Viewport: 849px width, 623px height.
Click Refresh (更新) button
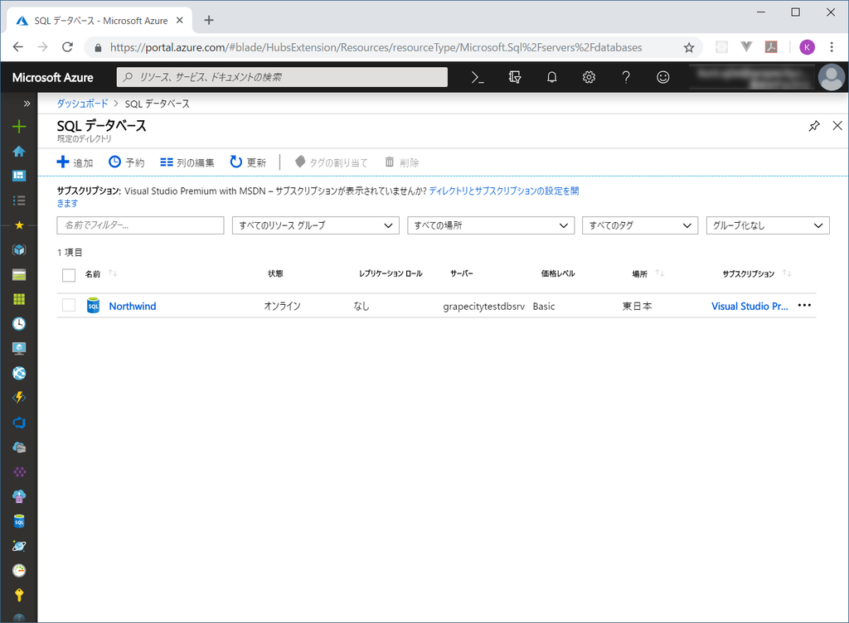tap(248, 162)
